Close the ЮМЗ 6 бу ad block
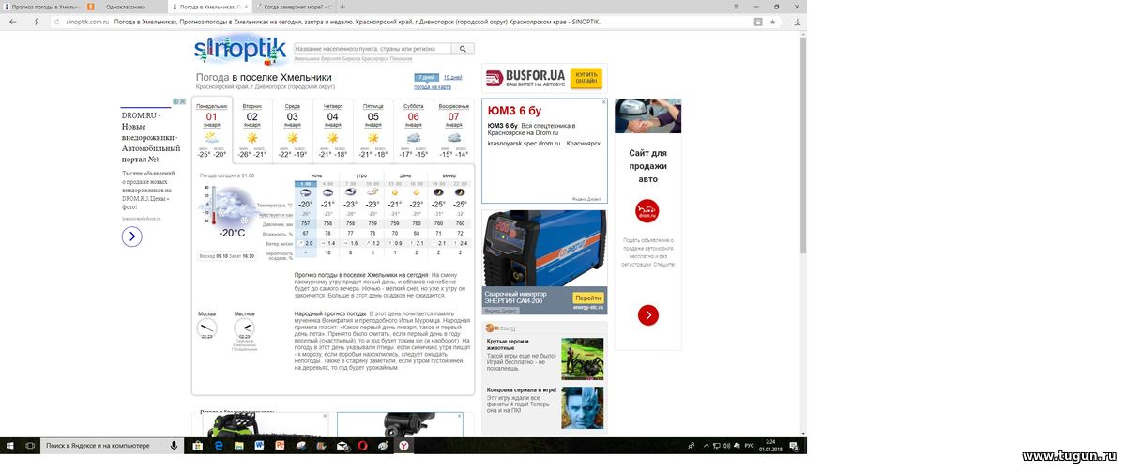 603,101
